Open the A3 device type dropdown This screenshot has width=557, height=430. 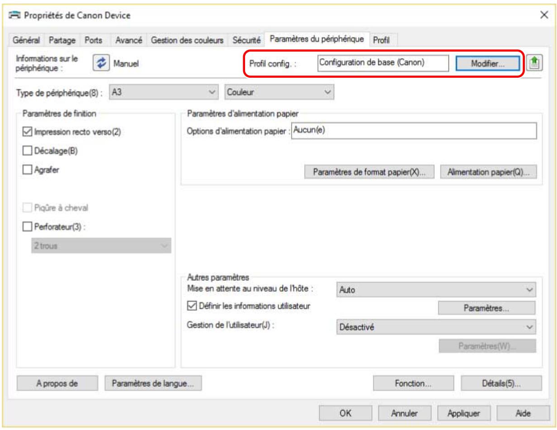tap(165, 92)
